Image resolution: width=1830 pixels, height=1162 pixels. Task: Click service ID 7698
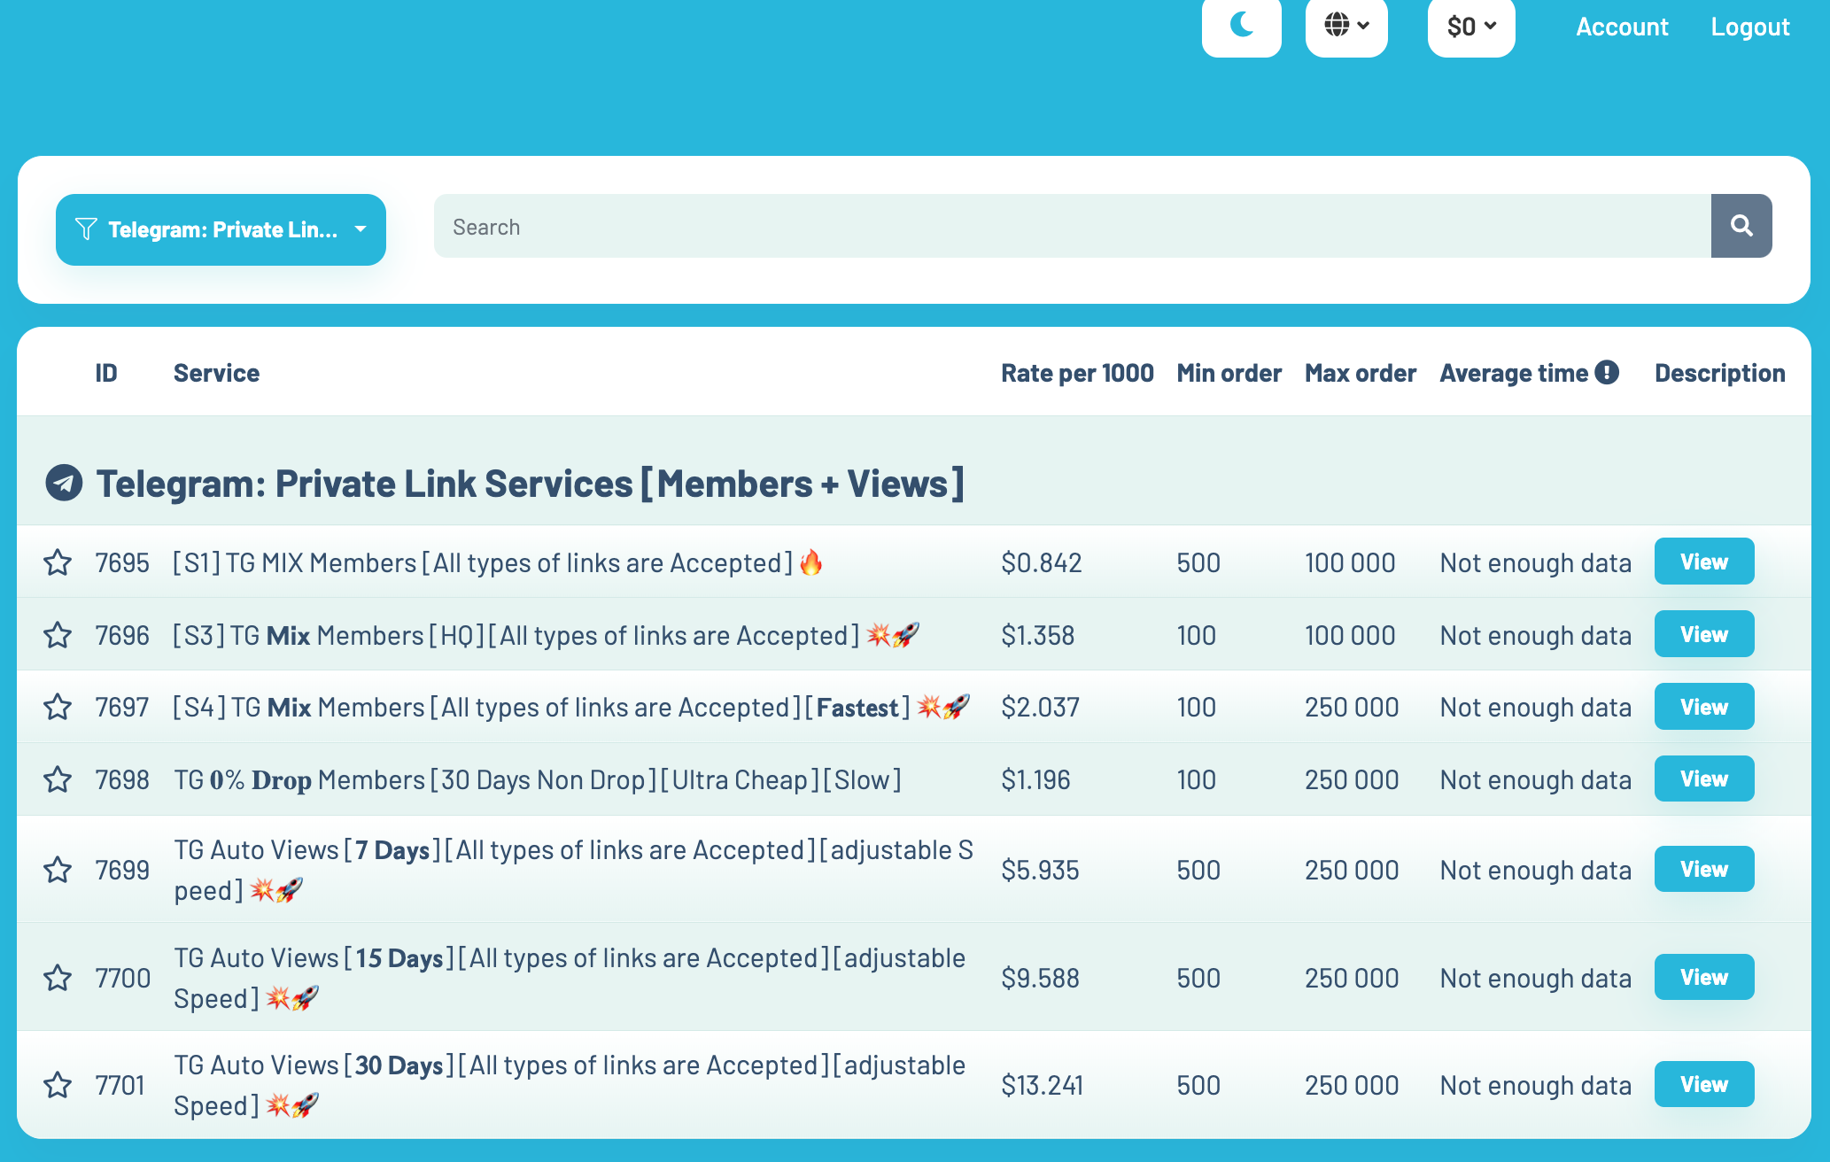[x=122, y=779]
